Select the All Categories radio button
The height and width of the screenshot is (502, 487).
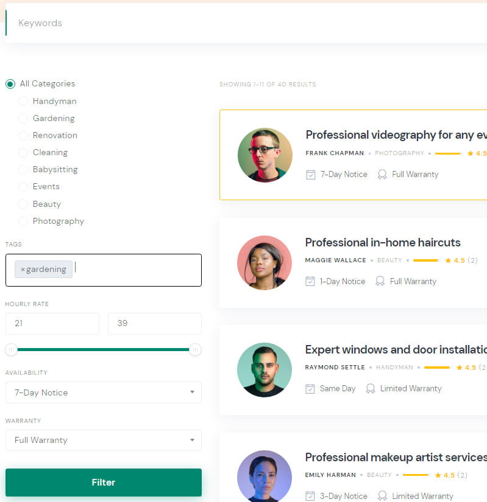tap(10, 84)
